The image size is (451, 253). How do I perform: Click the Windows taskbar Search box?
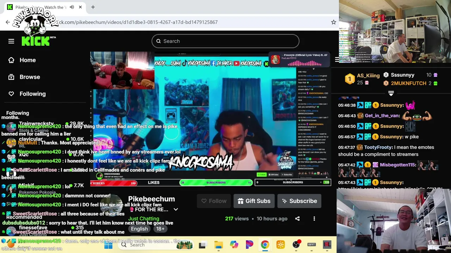click(155, 245)
